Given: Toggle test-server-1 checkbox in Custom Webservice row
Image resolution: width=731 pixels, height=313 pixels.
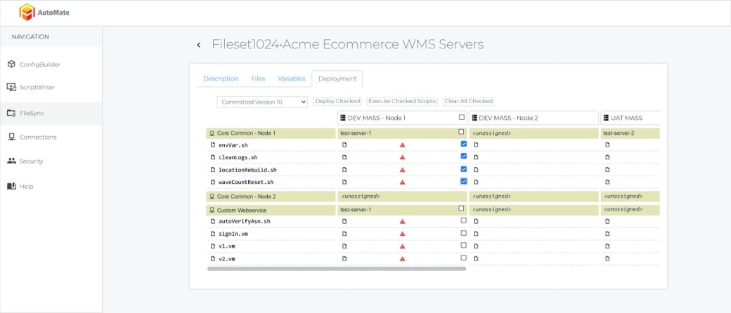Looking at the screenshot, I should tap(462, 208).
